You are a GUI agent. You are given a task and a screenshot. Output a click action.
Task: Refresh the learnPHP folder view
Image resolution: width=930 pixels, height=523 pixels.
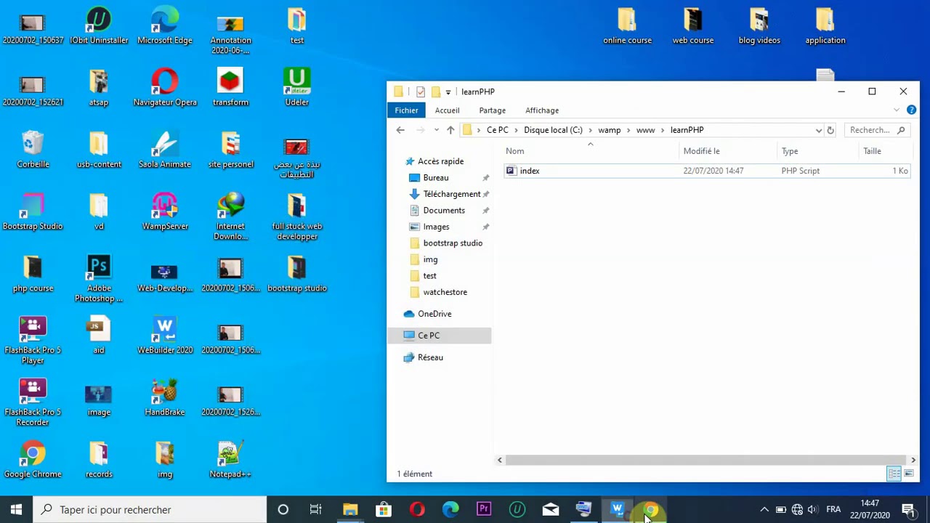[x=830, y=130]
